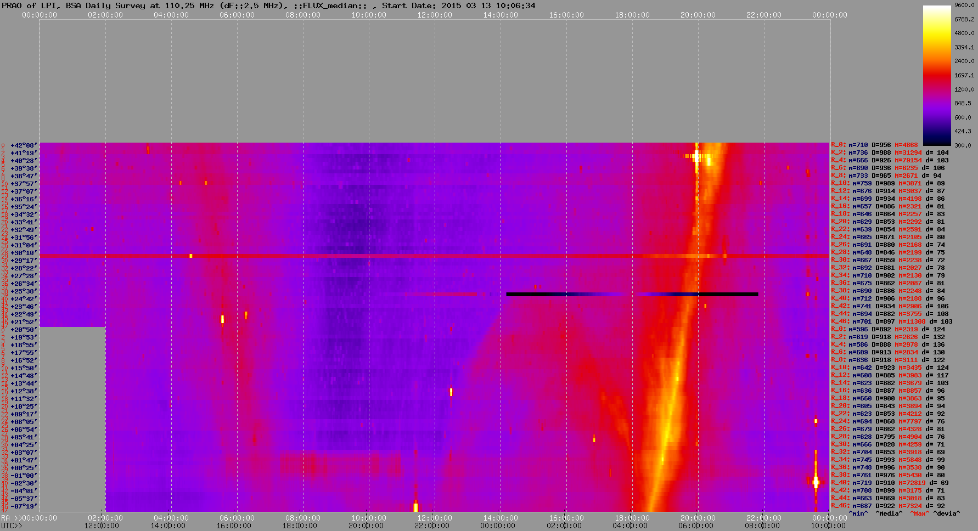Click the declination label +08°05'

(24, 422)
